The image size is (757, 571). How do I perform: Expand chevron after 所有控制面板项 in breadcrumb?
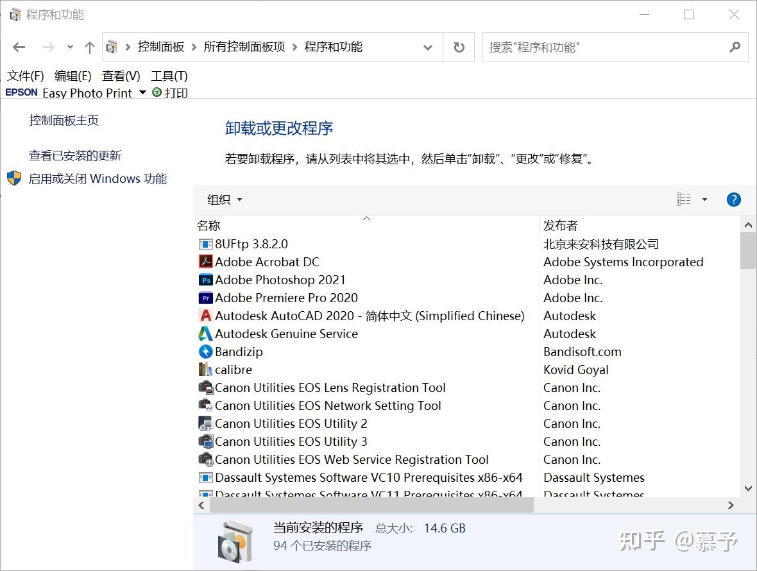point(294,47)
